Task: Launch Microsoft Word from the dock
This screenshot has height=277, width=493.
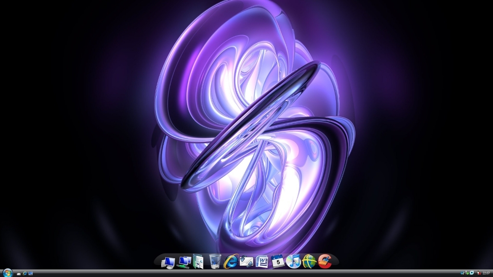Action: coord(262,261)
